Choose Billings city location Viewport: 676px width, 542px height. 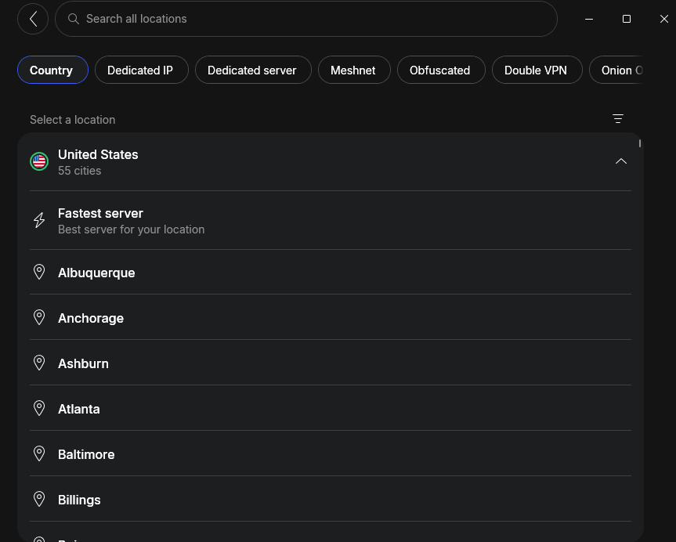pos(331,499)
